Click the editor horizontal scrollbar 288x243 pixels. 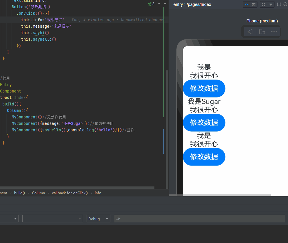[x=77, y=188]
